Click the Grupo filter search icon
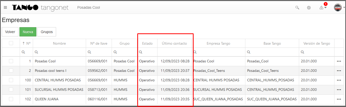Image resolution: width=346 pixels, height=107 pixels. coord(115,52)
